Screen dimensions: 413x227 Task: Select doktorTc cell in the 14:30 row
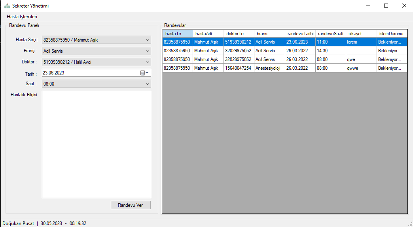pos(239,51)
